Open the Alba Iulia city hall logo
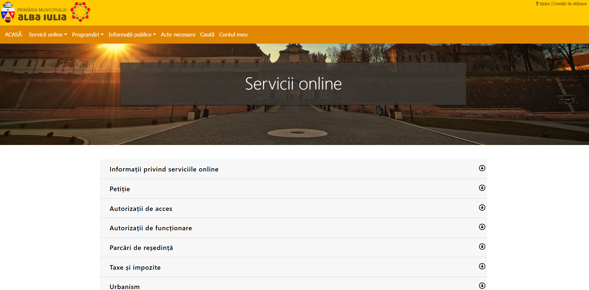The width and height of the screenshot is (589, 290). (34, 12)
